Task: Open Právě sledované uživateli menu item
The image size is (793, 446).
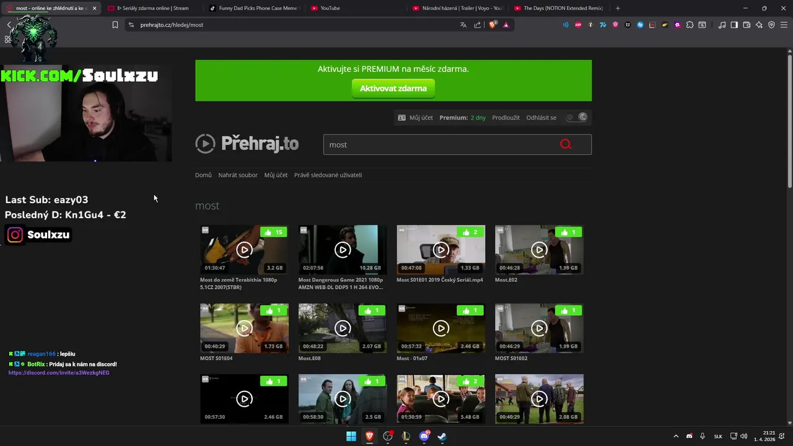Action: 328,175
